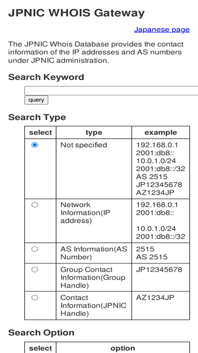Viewport: 198px width, 353px height.
Task: Click the query button
Action: click(x=36, y=100)
